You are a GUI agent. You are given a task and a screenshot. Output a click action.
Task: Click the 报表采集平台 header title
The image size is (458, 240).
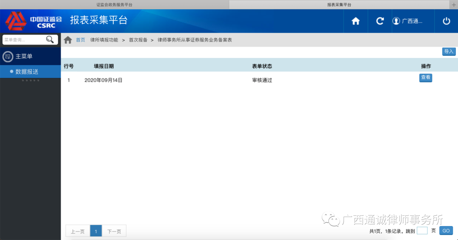tap(99, 20)
